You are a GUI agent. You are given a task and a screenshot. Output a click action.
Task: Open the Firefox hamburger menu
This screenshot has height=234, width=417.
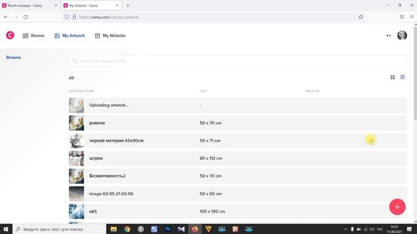click(x=411, y=17)
